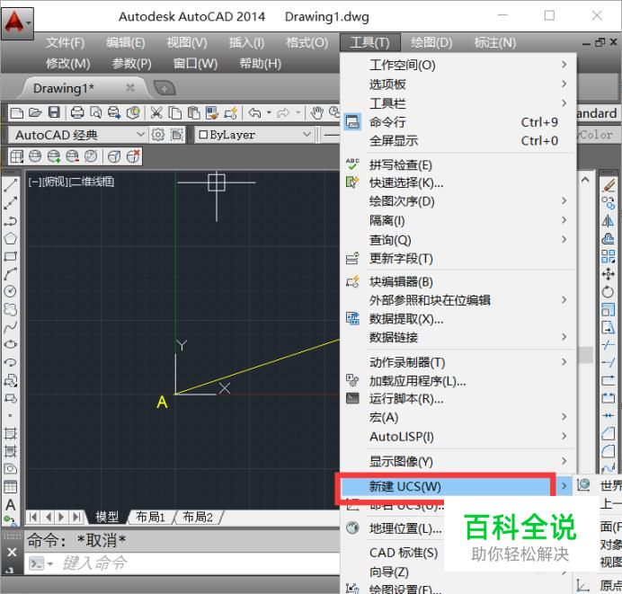622x594 pixels.
Task: Open the 视图(V) menu
Action: pyautogui.click(x=186, y=42)
